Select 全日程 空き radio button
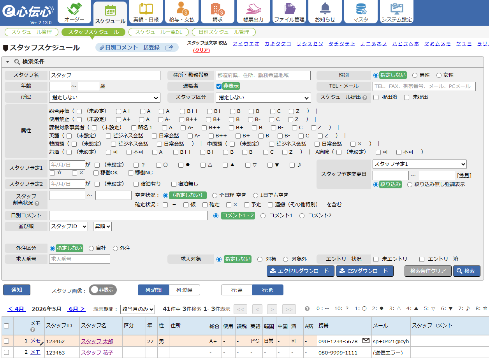The image size is (489, 358). [x=215, y=195]
